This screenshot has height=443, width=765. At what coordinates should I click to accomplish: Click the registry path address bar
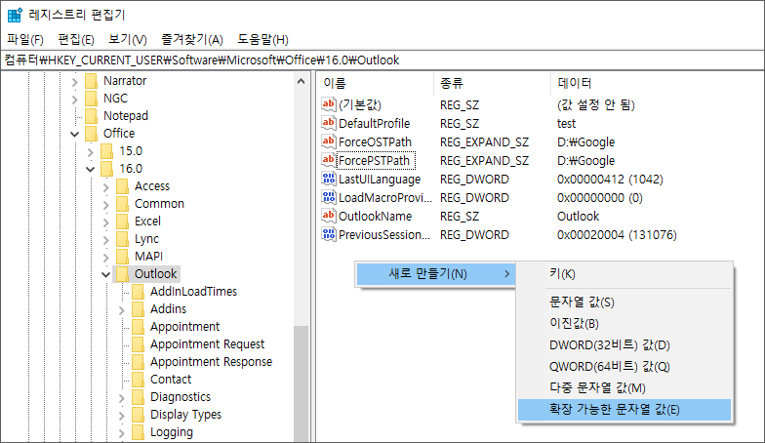point(382,60)
